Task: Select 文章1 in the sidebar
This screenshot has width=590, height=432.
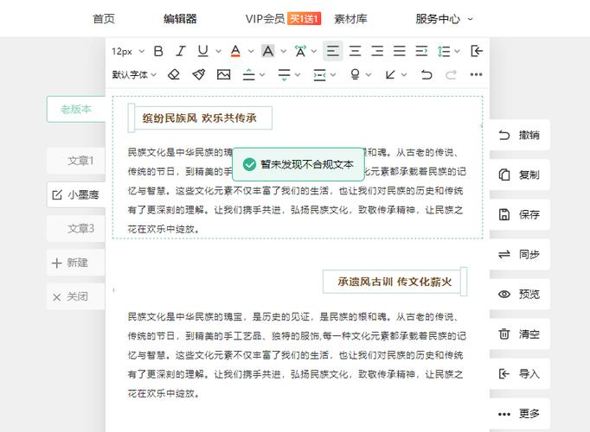Action: tap(76, 161)
